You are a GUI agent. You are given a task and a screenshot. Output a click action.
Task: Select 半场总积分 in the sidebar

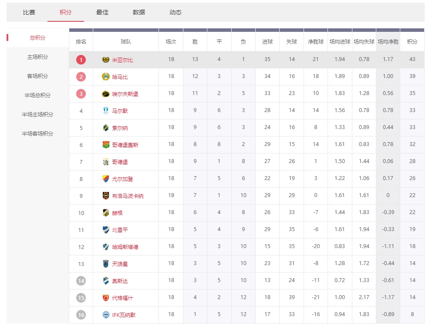point(37,95)
